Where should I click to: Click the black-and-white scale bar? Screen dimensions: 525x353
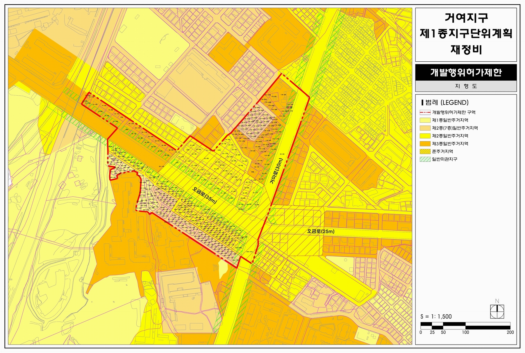(465, 326)
